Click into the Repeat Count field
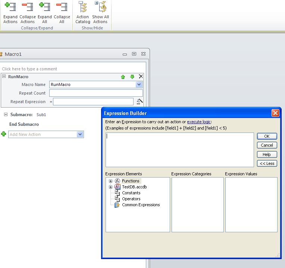The width and height of the screenshot is (285, 268). (96, 93)
